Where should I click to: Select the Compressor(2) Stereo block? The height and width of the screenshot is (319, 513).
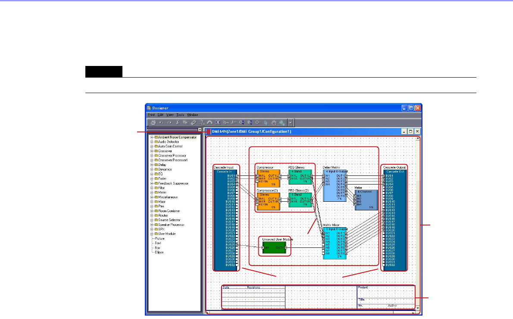(269, 202)
